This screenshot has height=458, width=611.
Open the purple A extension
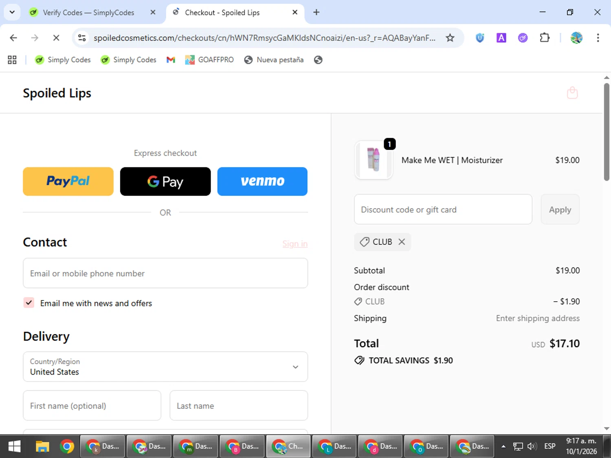click(501, 38)
